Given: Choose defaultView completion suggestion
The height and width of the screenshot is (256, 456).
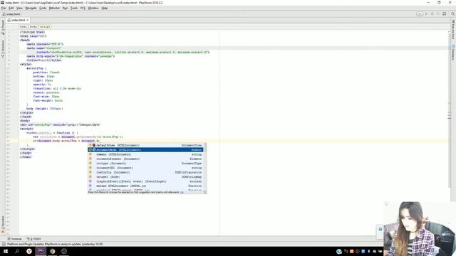Looking at the screenshot, I should (145, 145).
